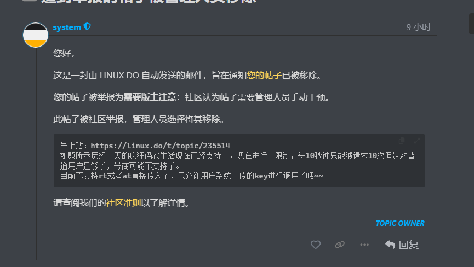
Task: Click the 9 小时 post timestamp
Action: pyautogui.click(x=418, y=27)
